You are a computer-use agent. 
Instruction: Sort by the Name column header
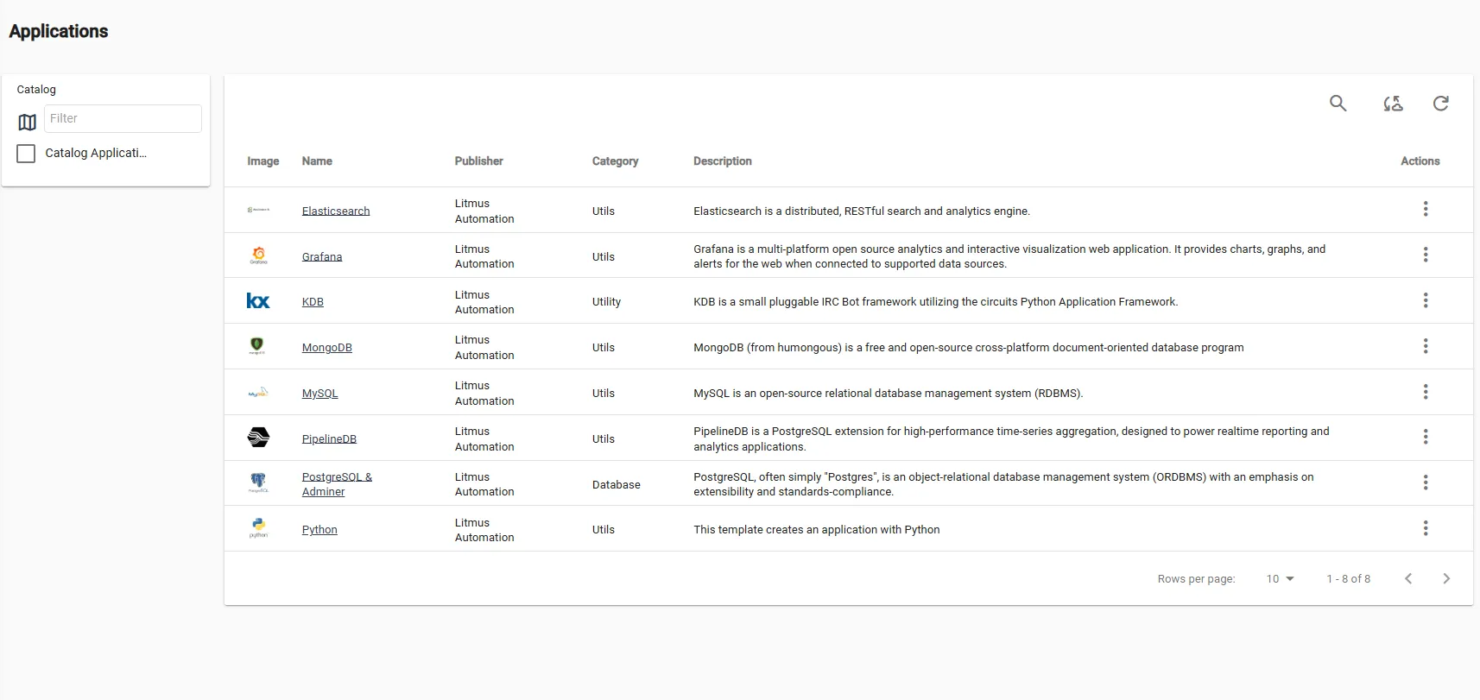click(317, 161)
